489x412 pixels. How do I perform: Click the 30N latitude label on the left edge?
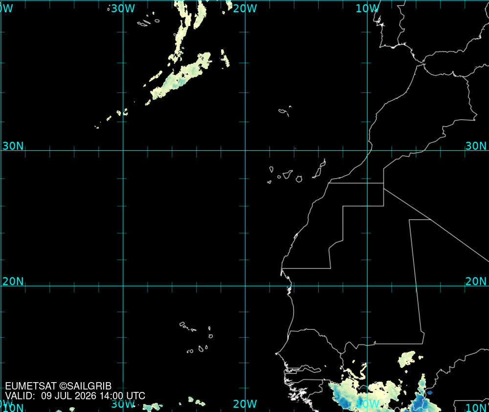tap(13, 146)
